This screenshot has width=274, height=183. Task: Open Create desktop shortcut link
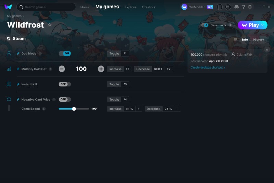click(208, 68)
